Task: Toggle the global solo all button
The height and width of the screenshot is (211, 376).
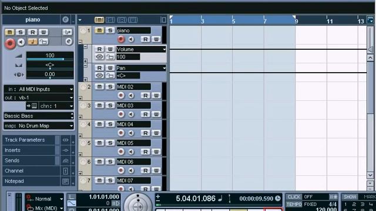Action: [x=110, y=20]
